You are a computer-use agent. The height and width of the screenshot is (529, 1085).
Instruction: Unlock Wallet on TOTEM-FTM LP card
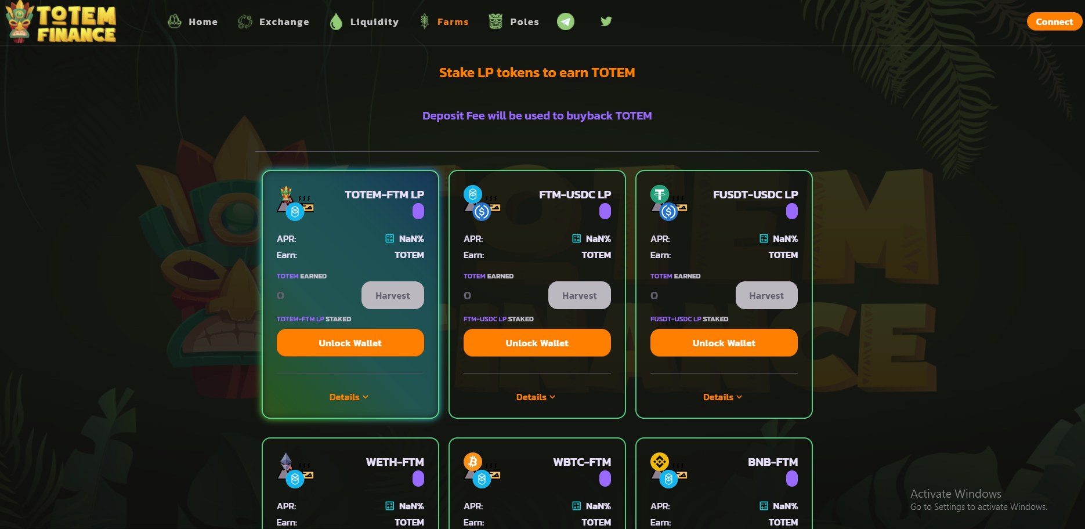pos(350,343)
